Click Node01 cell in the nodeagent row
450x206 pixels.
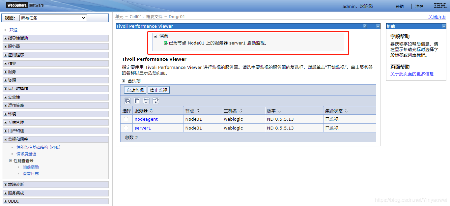coord(193,119)
